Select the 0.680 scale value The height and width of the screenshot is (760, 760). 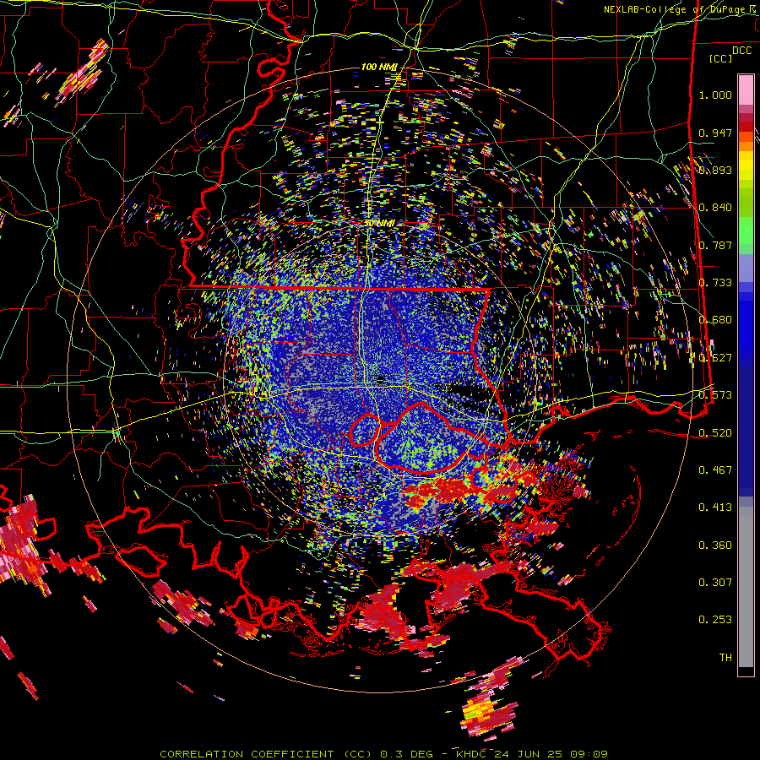pyautogui.click(x=715, y=320)
